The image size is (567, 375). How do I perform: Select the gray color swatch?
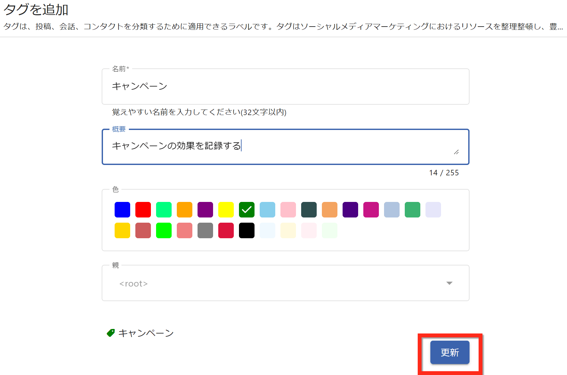tap(205, 230)
